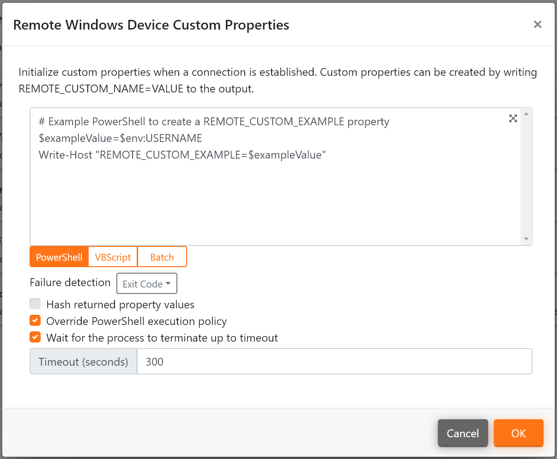Image resolution: width=557 pixels, height=459 pixels.
Task: Select the PowerShell script language tab
Action: click(59, 257)
